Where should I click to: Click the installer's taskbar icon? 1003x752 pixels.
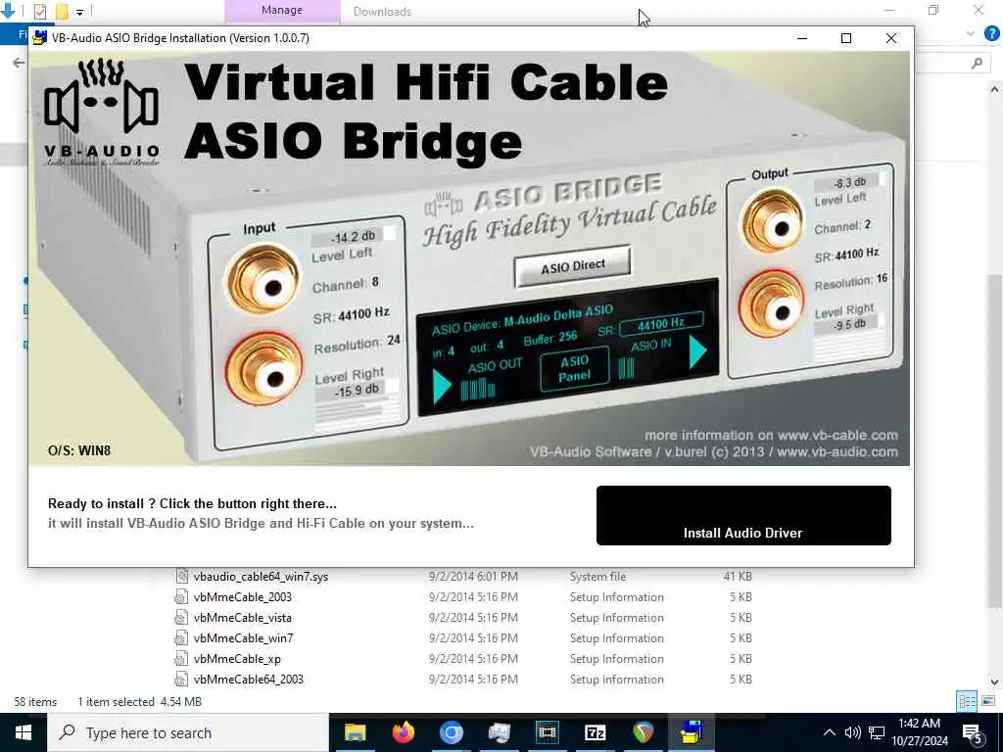click(x=692, y=732)
